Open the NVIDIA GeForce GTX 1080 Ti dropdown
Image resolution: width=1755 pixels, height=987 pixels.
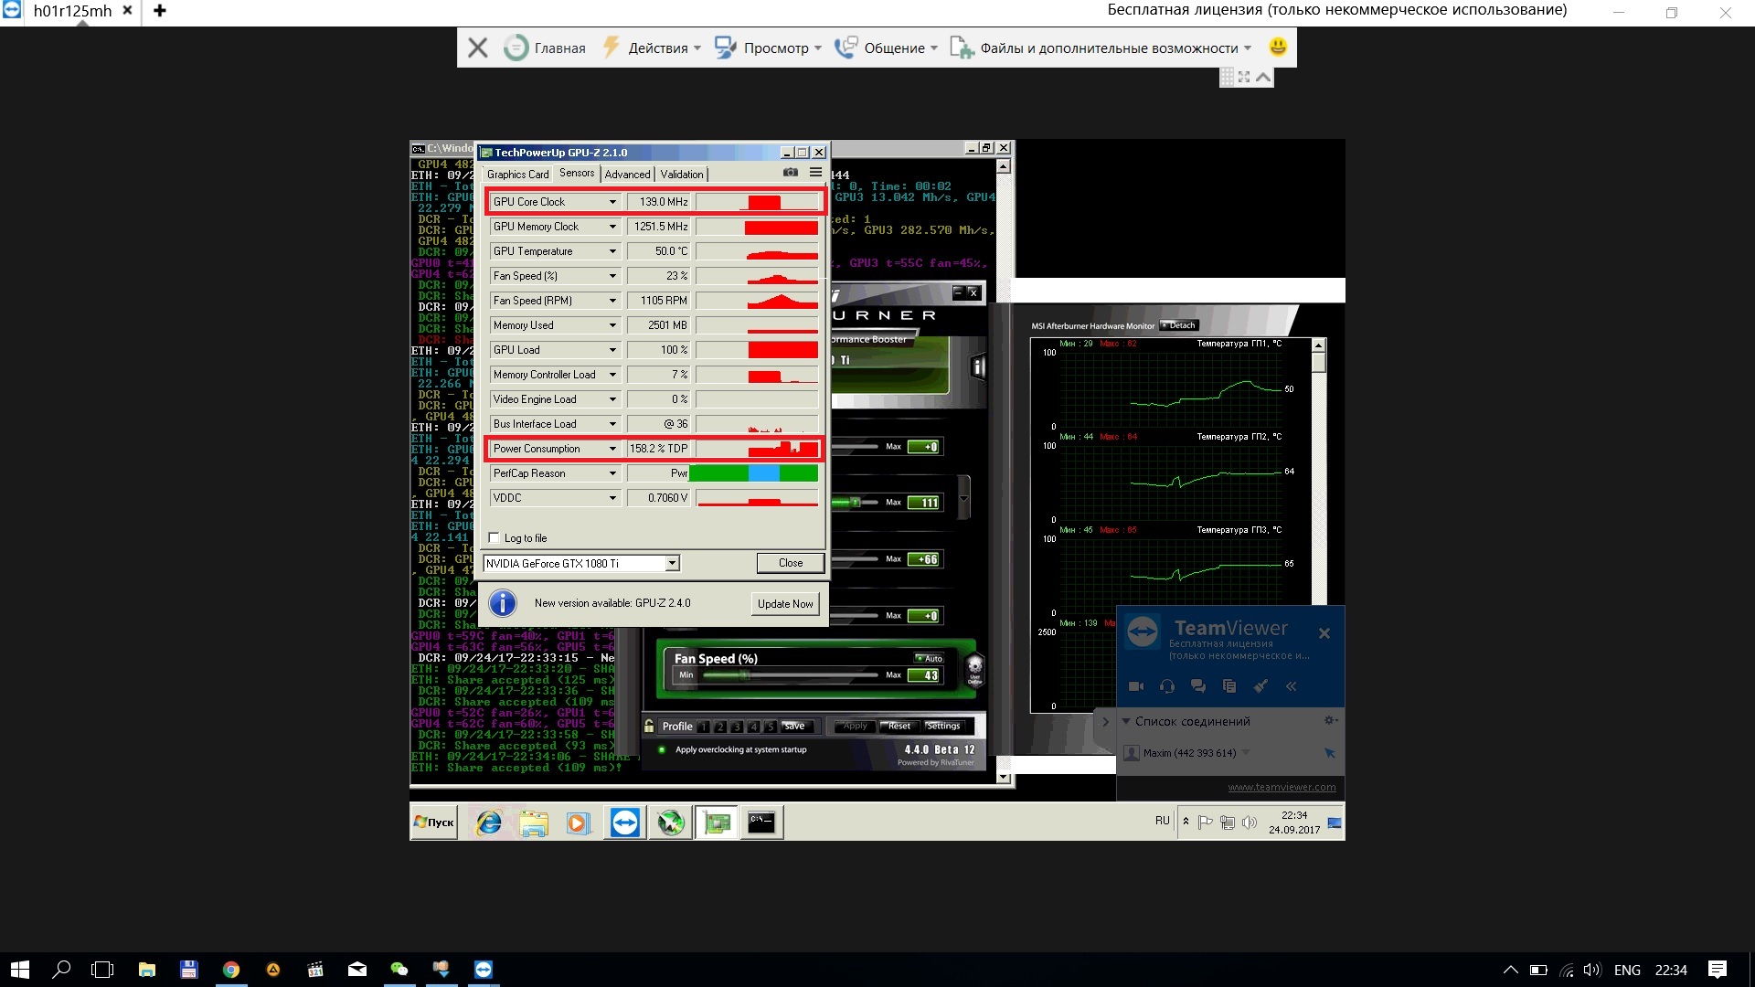coord(673,564)
